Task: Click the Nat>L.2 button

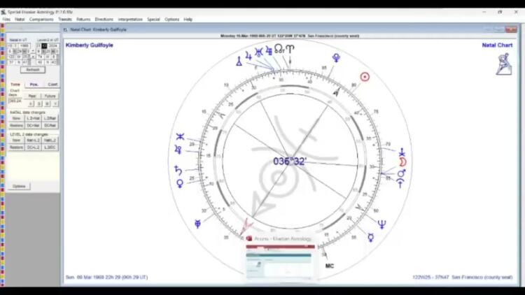Action: click(x=33, y=140)
